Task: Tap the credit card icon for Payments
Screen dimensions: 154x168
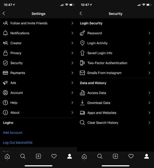Action: click(5, 73)
